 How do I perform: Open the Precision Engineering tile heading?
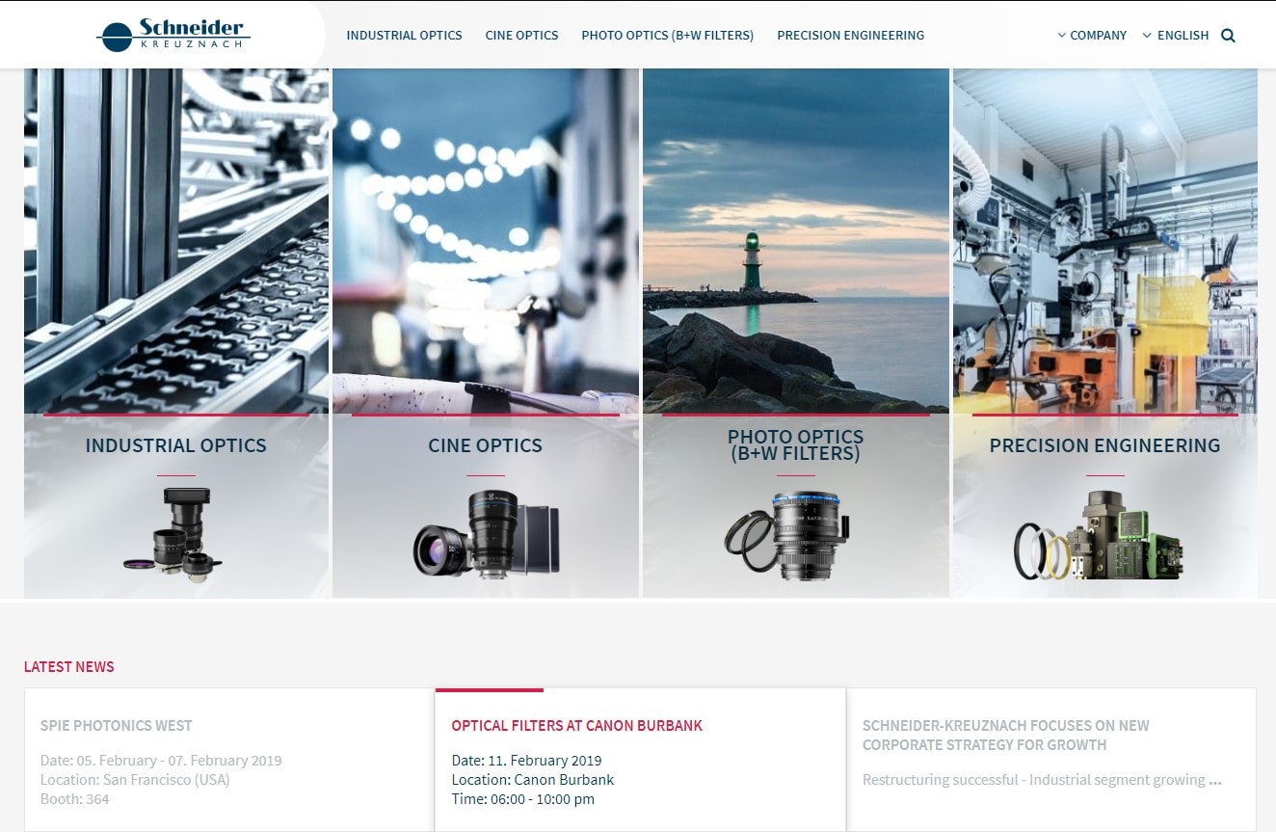coord(1105,445)
